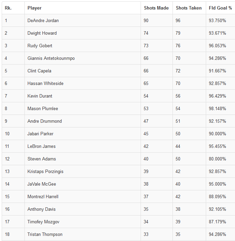Select the Tristan Thompson row name
Screen dimensions: 235x241
click(x=45, y=234)
